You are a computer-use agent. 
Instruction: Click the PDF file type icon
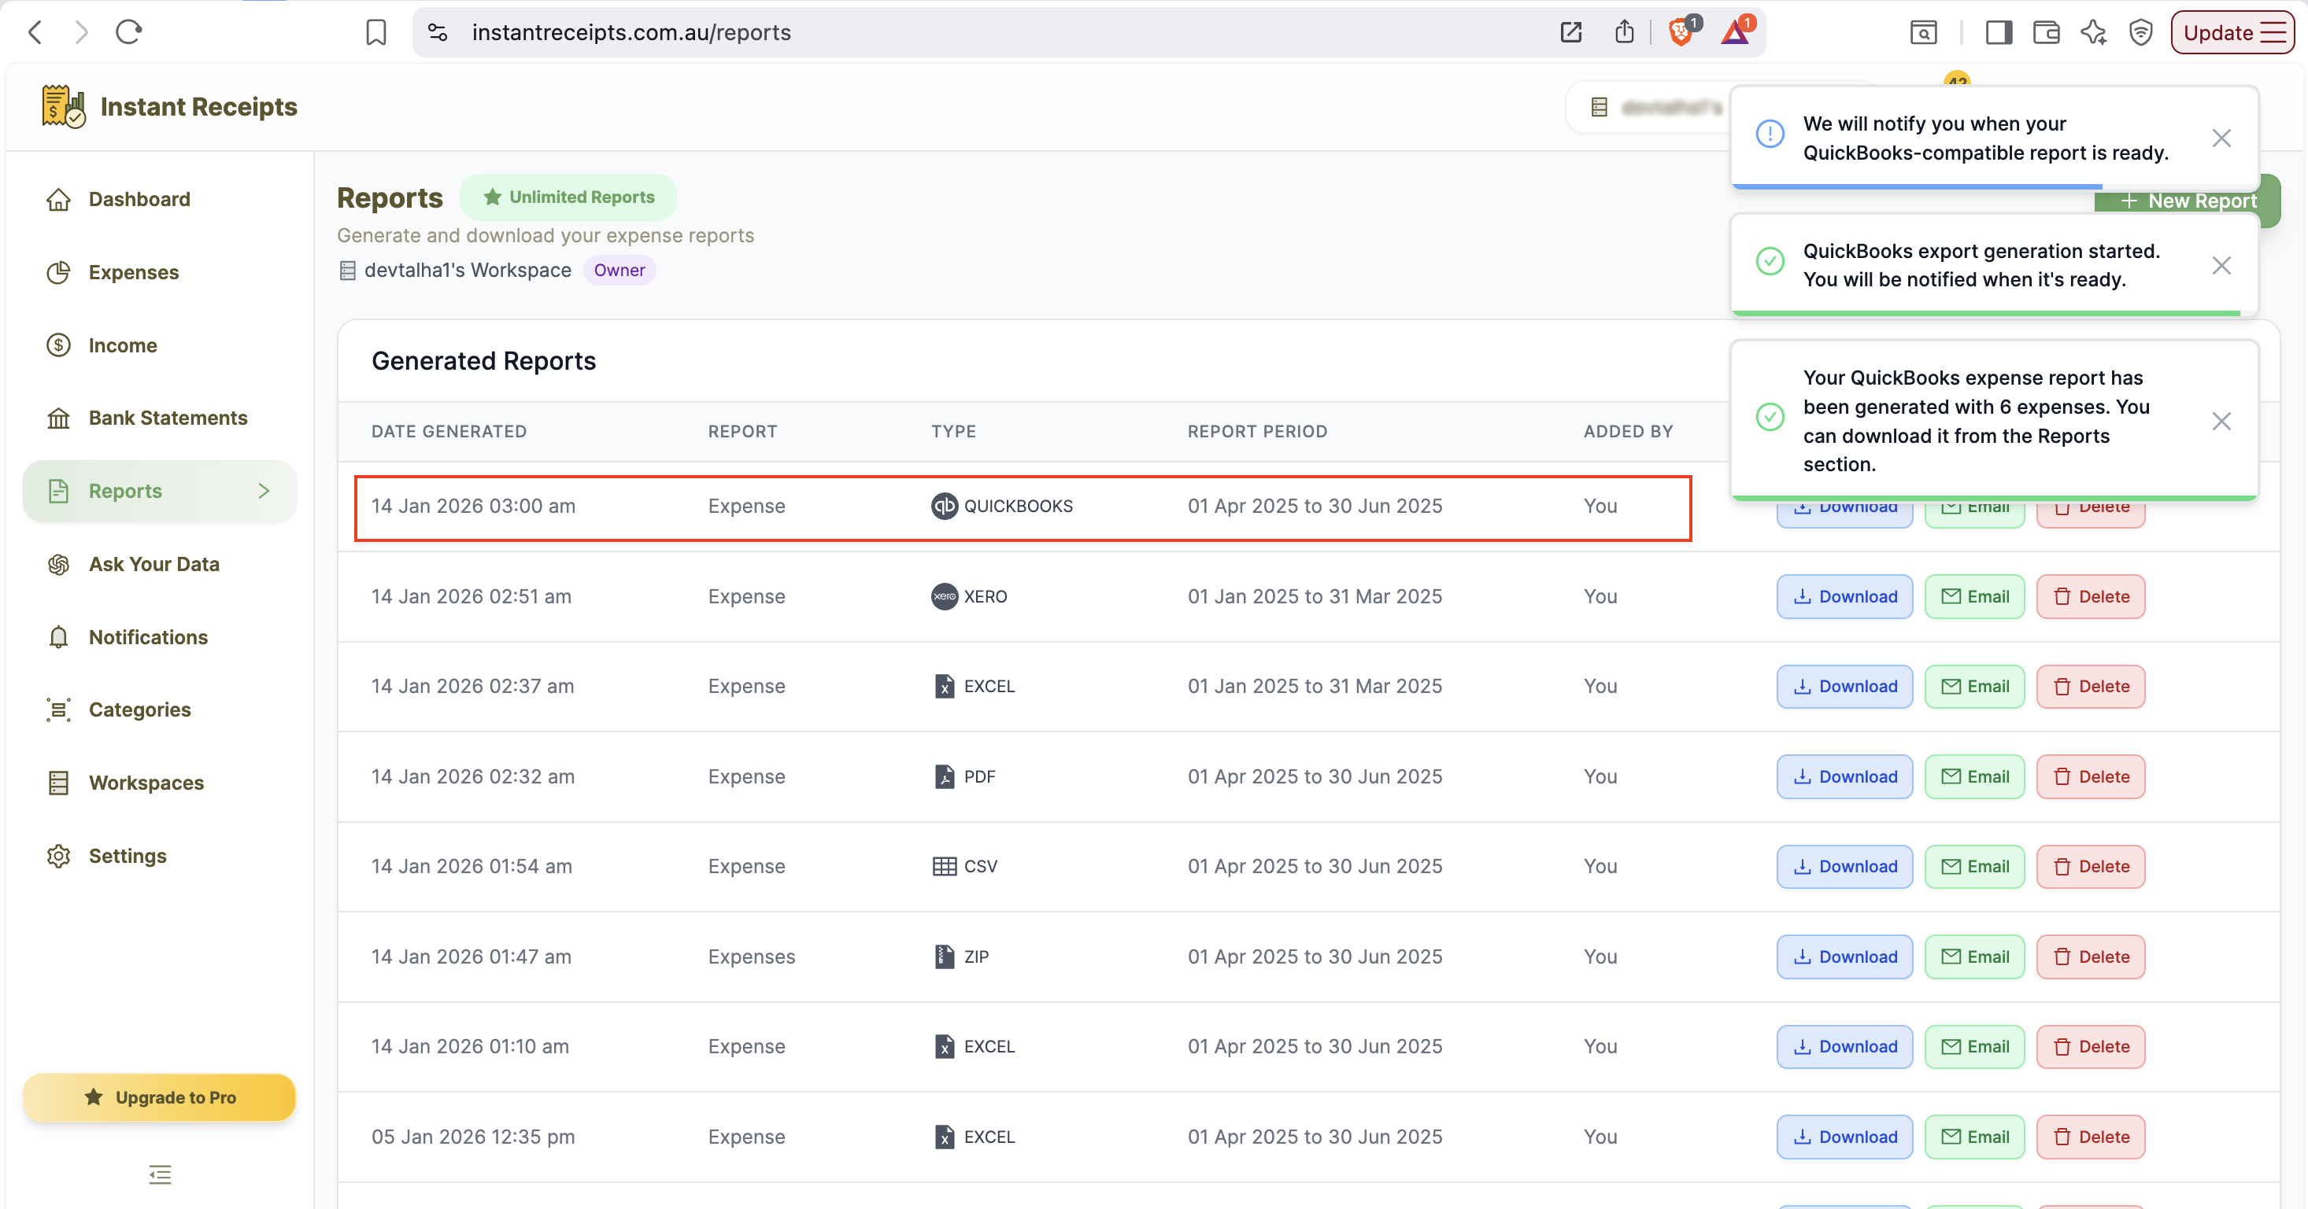click(945, 776)
